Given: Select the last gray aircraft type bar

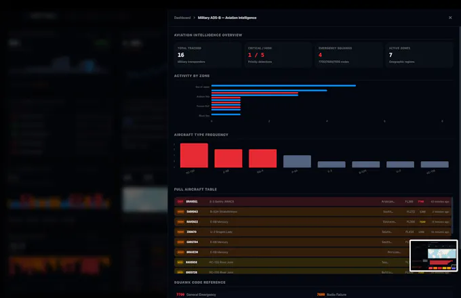Looking at the screenshot, I should 435,165.
